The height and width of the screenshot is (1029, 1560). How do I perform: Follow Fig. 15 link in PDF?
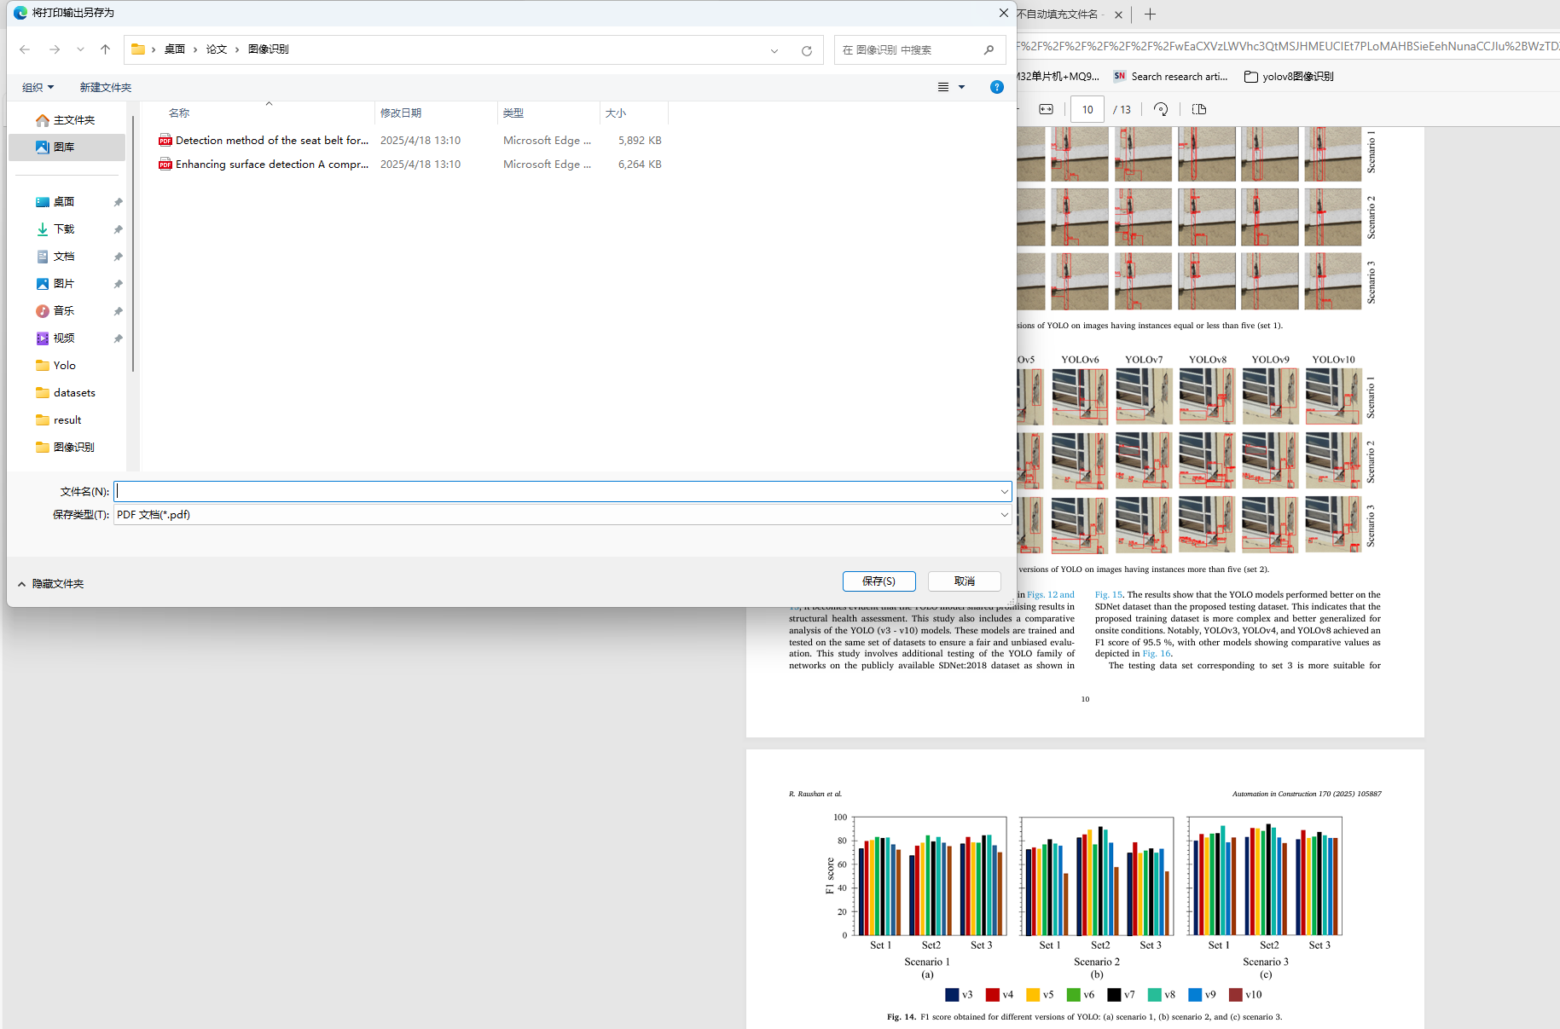(1109, 595)
